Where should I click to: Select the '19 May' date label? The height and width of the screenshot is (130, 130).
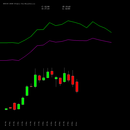pos(43,123)
